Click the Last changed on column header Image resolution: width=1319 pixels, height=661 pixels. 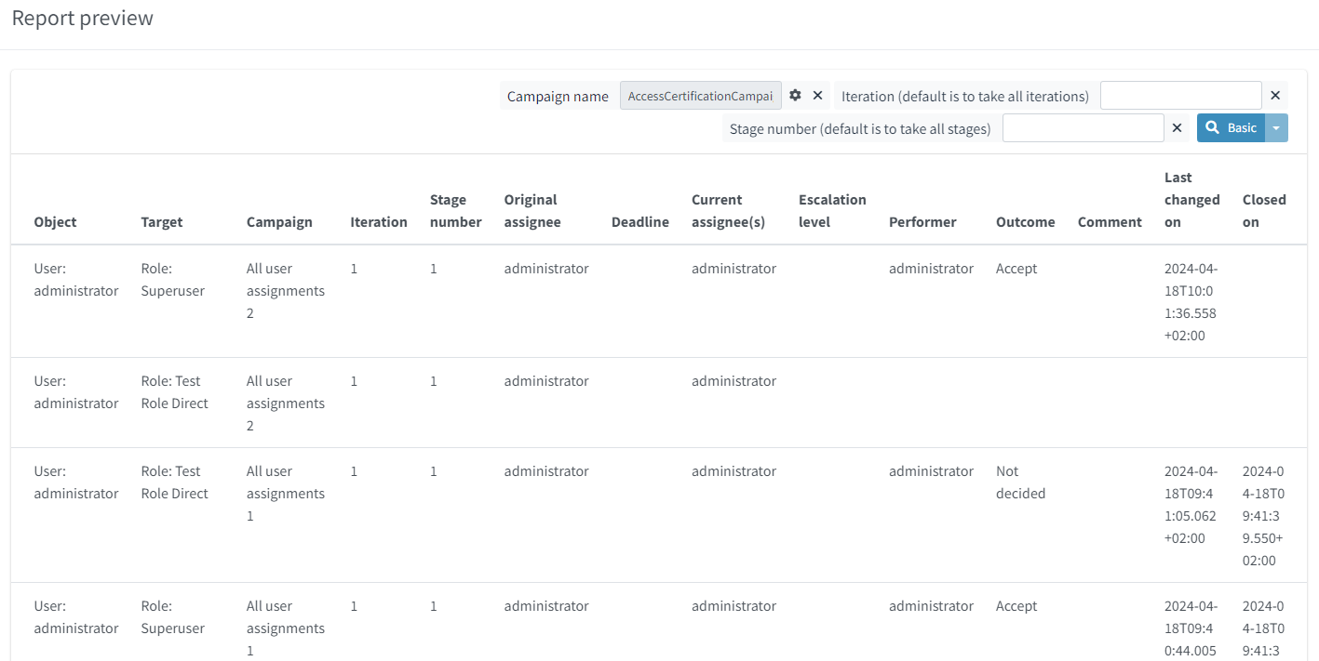coord(1191,200)
